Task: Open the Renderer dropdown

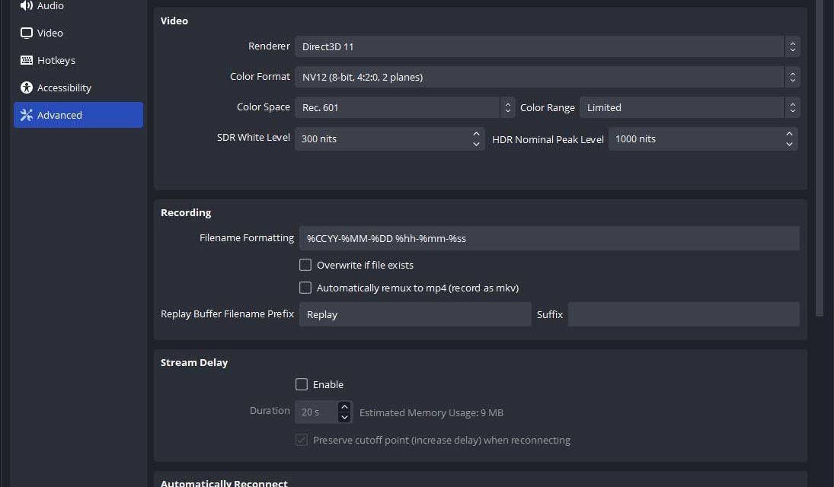Action: click(x=546, y=46)
